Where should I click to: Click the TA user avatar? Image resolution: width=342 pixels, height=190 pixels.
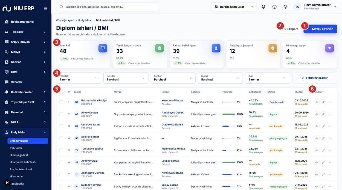pyautogui.click(x=297, y=7)
